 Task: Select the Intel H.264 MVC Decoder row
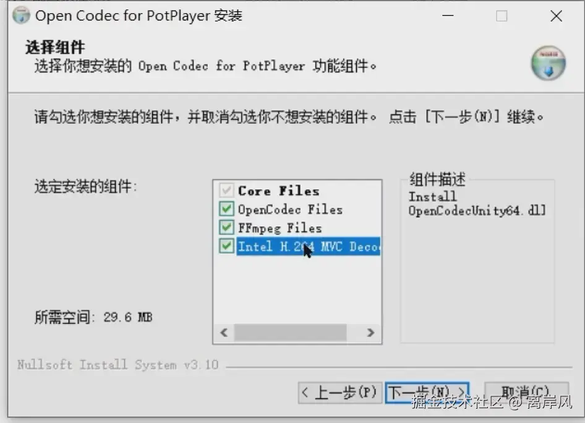(x=309, y=247)
